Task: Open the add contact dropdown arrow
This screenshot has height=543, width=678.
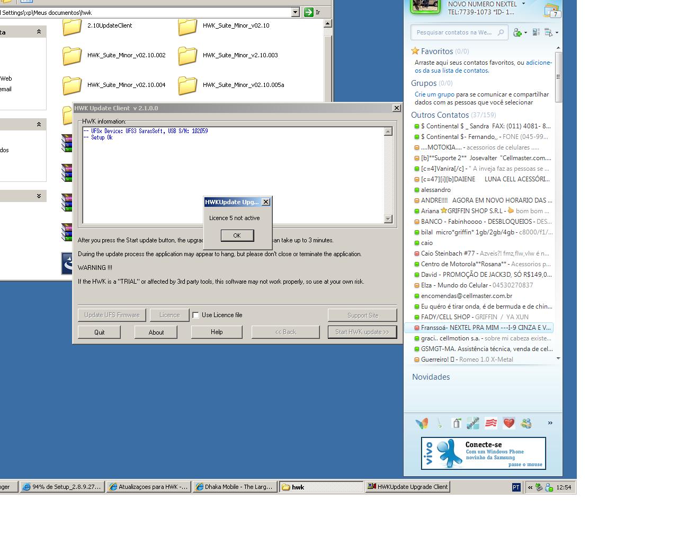Action: tap(524, 33)
